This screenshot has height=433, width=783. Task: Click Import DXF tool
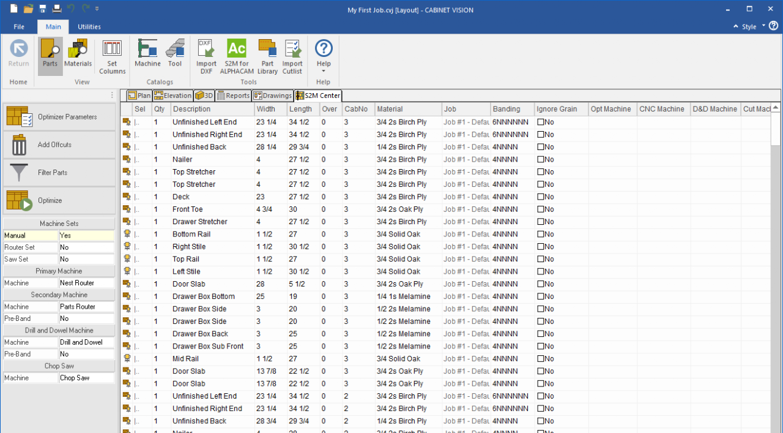coord(206,57)
